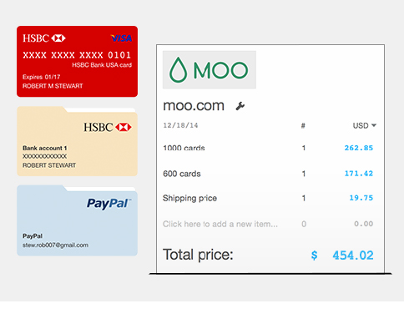
Task: Click the 12/18/14 receipt date
Action: point(180,125)
